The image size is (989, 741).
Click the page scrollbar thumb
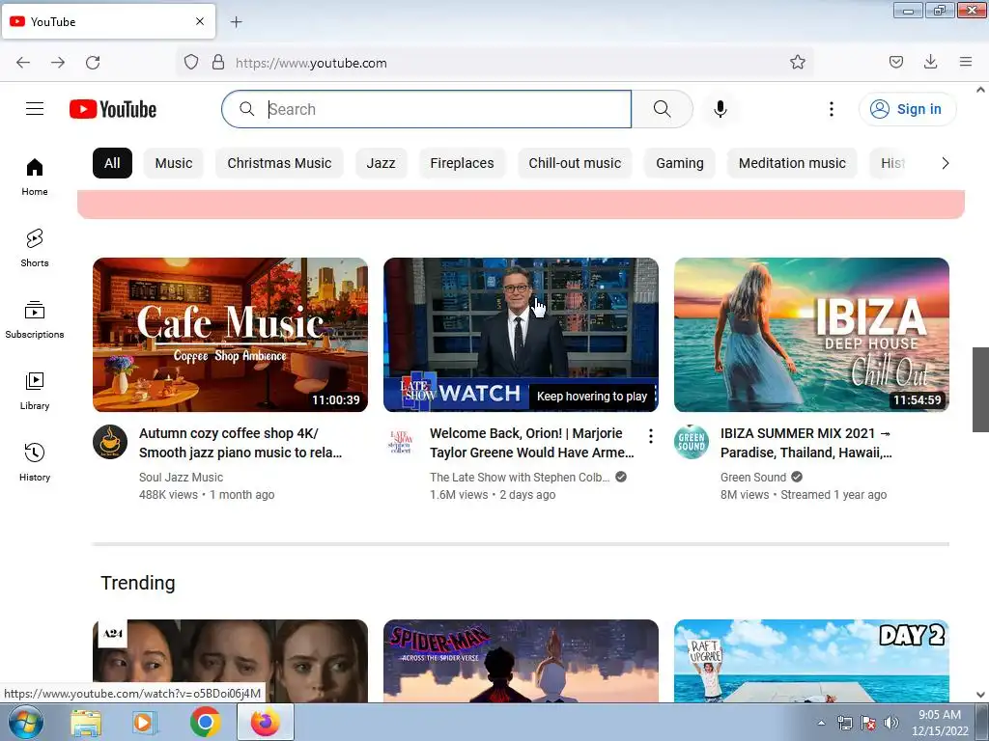tap(980, 390)
